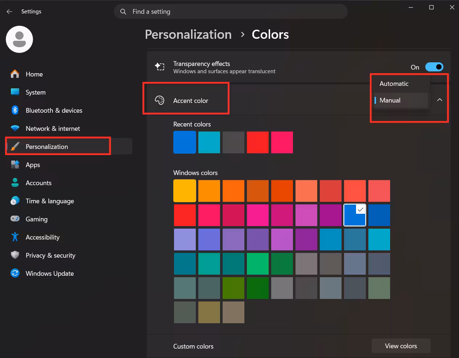459x358 pixels.
Task: Click the System monitor icon
Action: (x=15, y=92)
